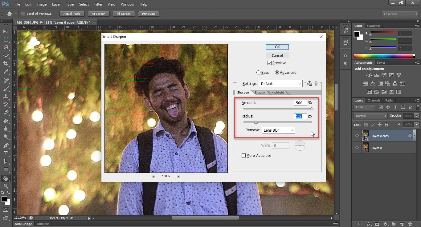Select the Dodge tool
This screenshot has width=421, height=227.
click(x=6, y=137)
